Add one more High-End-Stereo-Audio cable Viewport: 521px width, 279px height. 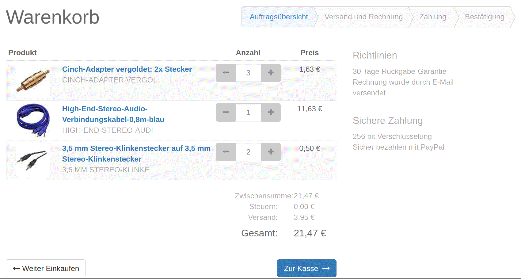[x=271, y=113]
